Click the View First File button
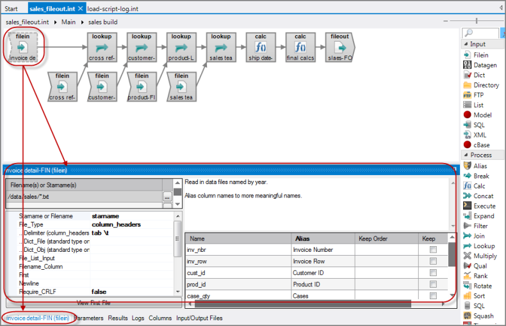This screenshot has width=506, height=326. tap(94, 303)
